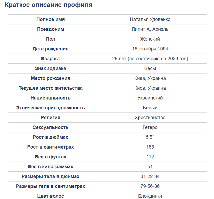Click the name Наталья Удовенко
Image resolution: width=214 pixels, height=199 pixels.
[150, 19]
